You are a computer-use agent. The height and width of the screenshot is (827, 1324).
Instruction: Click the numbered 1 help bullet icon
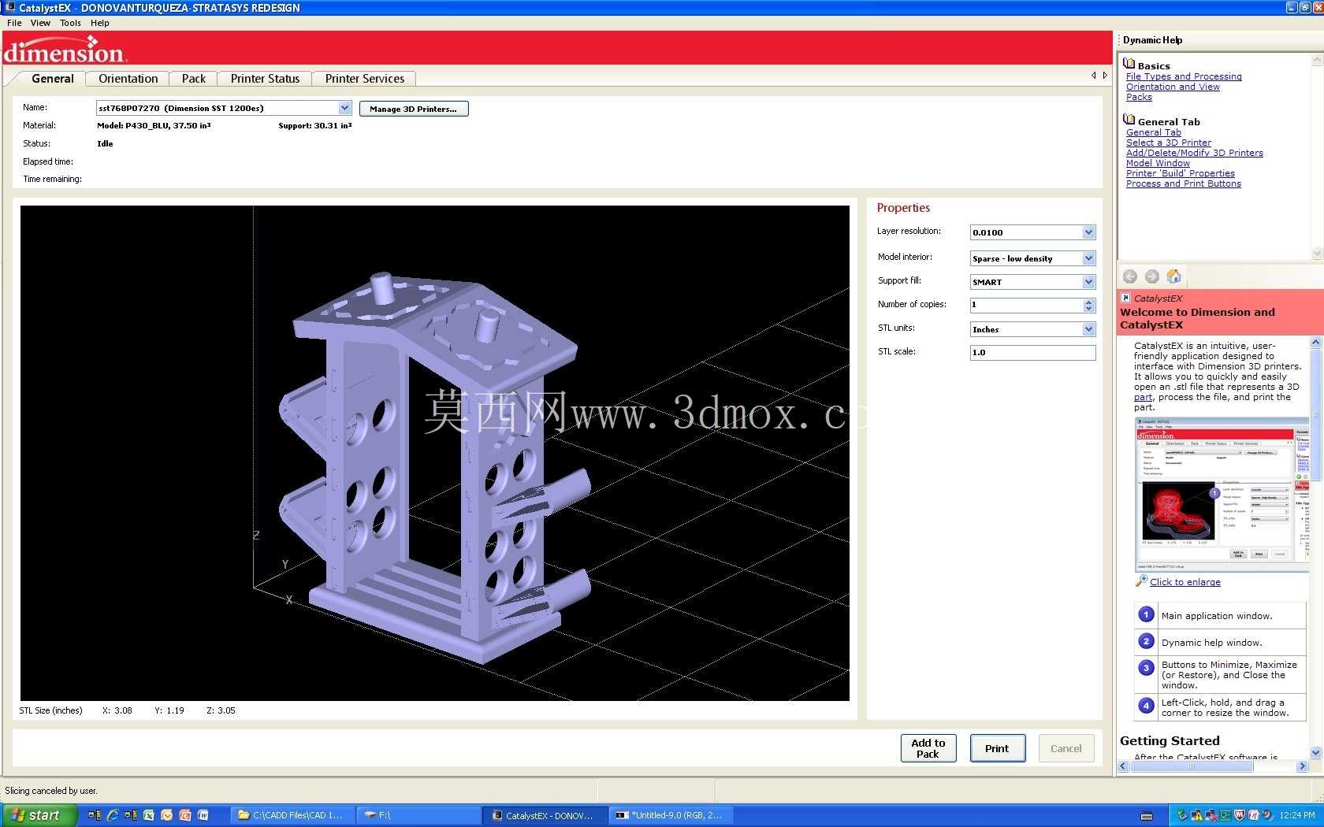(1147, 615)
